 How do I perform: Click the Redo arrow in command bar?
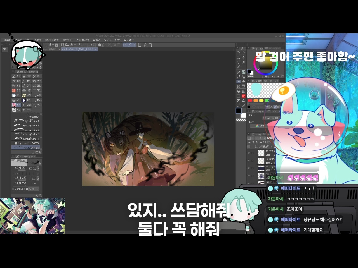(84, 45)
